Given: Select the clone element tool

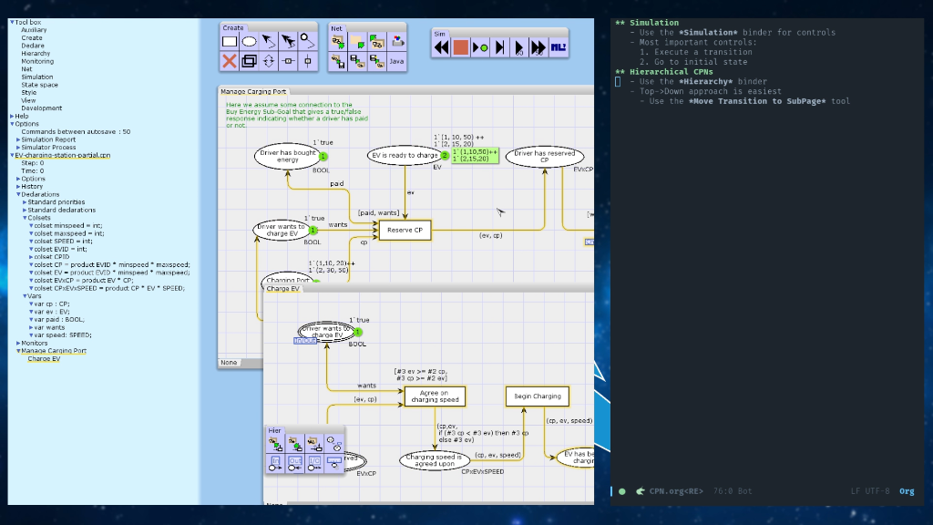Looking at the screenshot, I should click(249, 61).
